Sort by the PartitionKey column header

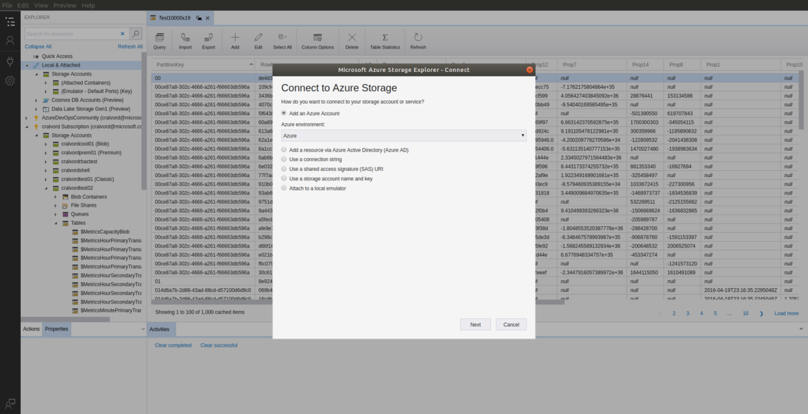[202, 65]
